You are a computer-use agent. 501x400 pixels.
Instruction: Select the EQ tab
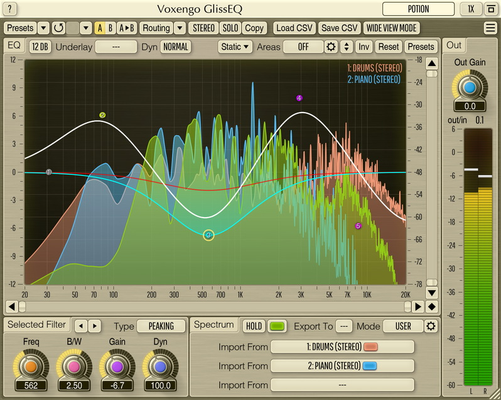[14, 45]
